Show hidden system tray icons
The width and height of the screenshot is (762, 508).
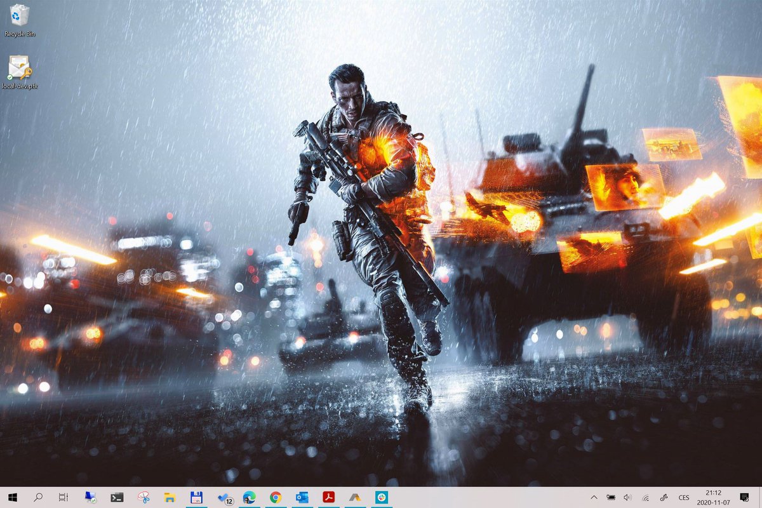[x=594, y=497]
